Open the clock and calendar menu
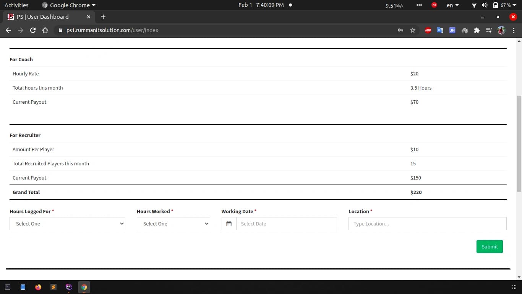 pyautogui.click(x=261, y=5)
